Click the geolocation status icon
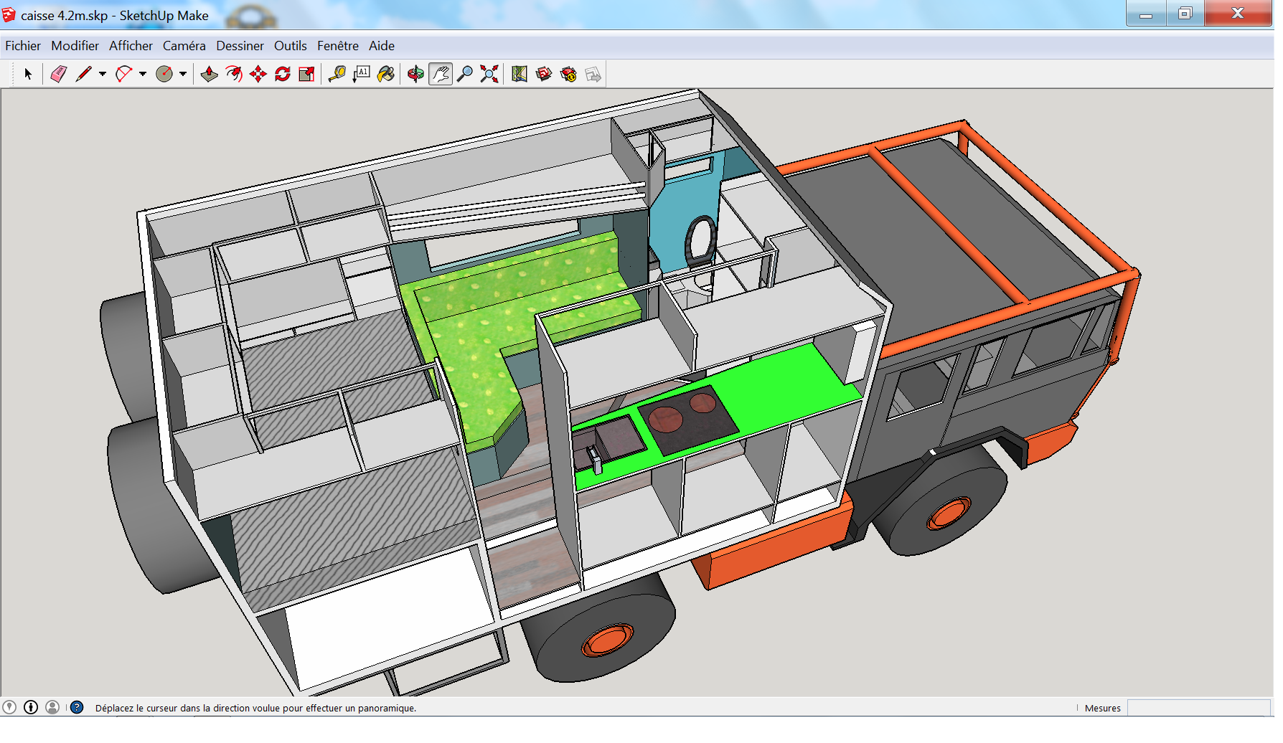Viewport: 1283px width, 743px height. click(x=9, y=707)
